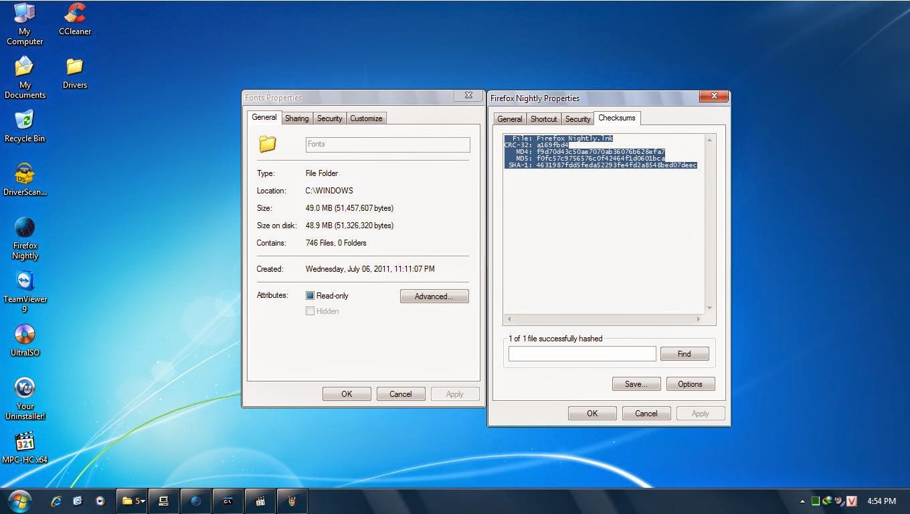
Task: Click the hash search input field
Action: 581,354
